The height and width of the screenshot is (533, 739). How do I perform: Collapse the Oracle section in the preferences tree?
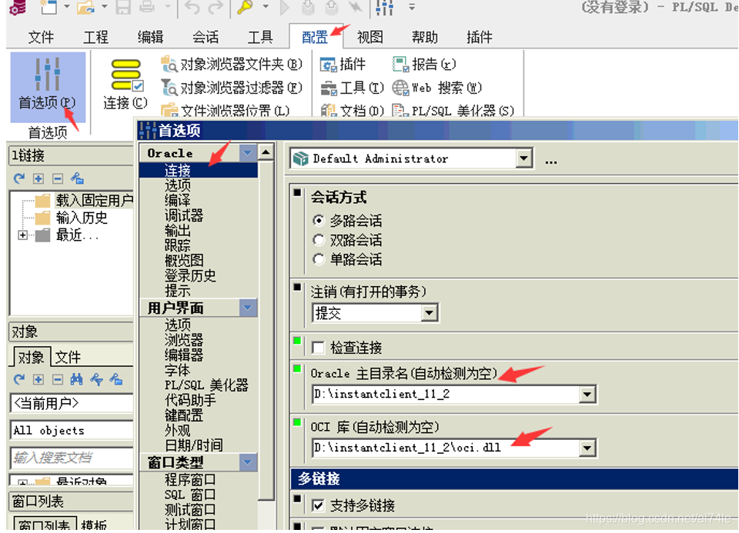pyautogui.click(x=247, y=152)
